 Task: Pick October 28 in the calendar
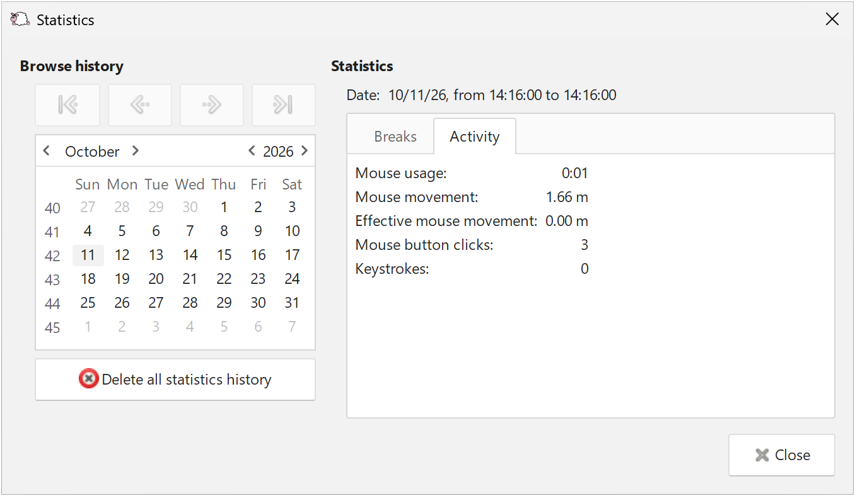[x=190, y=303]
